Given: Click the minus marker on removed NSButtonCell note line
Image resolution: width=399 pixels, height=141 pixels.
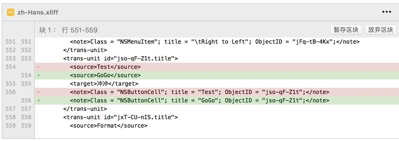Looking at the screenshot, I should 38,92.
